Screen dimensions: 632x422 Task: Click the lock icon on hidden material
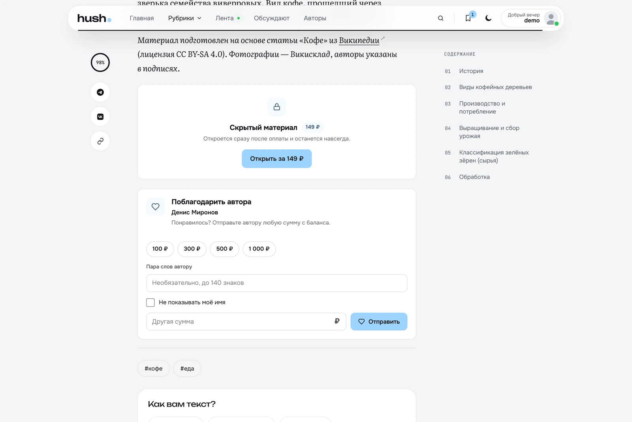(277, 107)
